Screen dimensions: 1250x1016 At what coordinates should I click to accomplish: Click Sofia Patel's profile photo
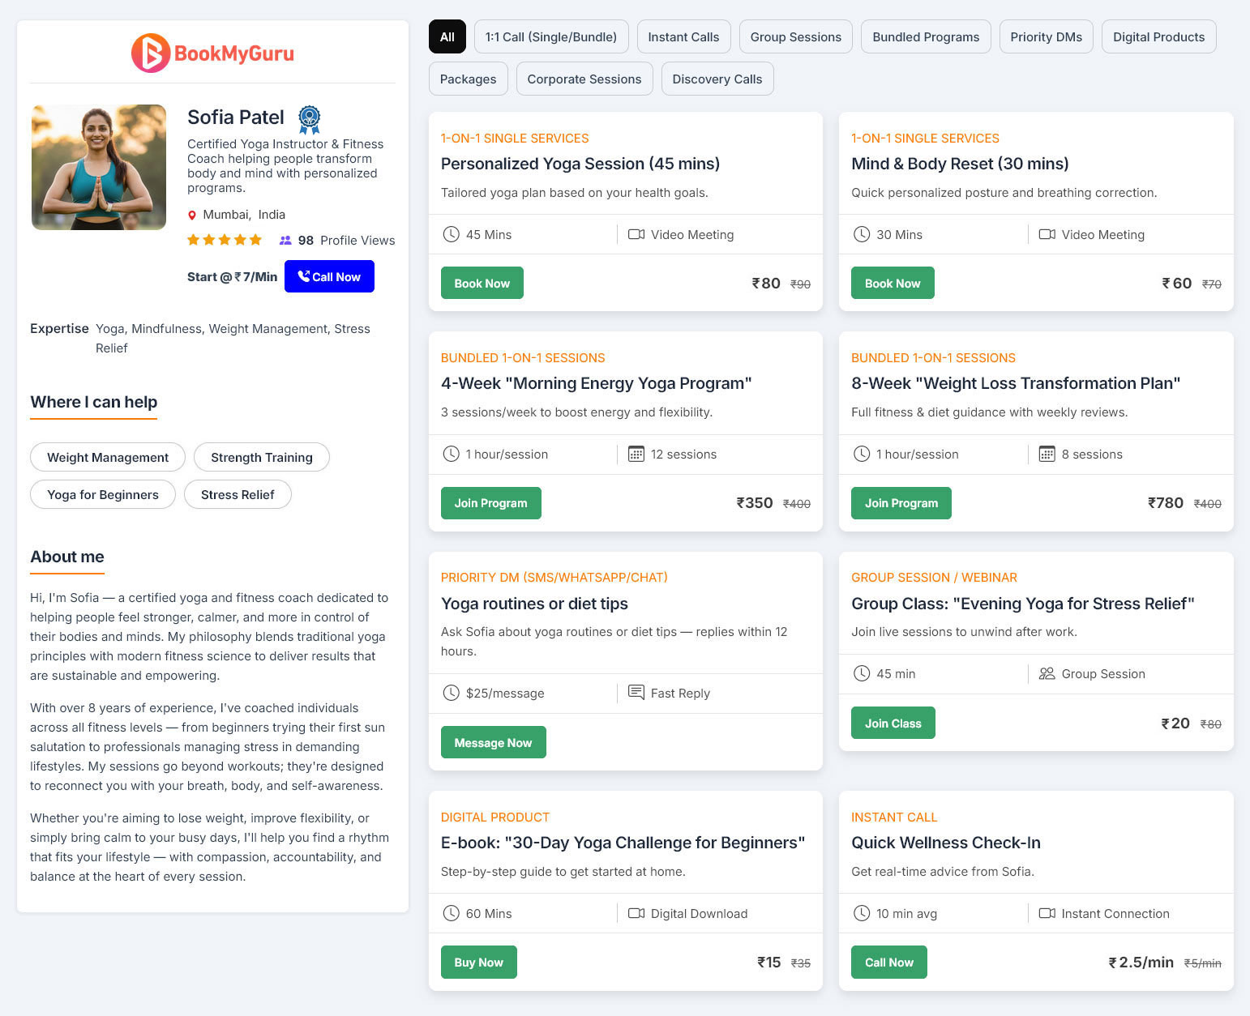[x=99, y=168]
